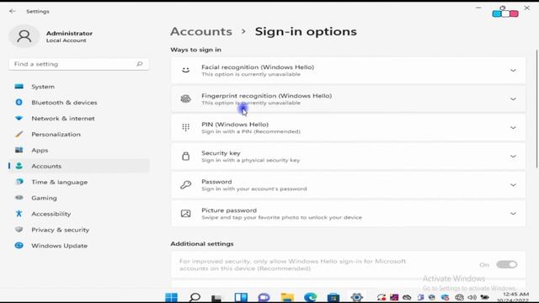This screenshot has width=539, height=303.
Task: Open Apps settings in sidebar
Action: coord(79,150)
